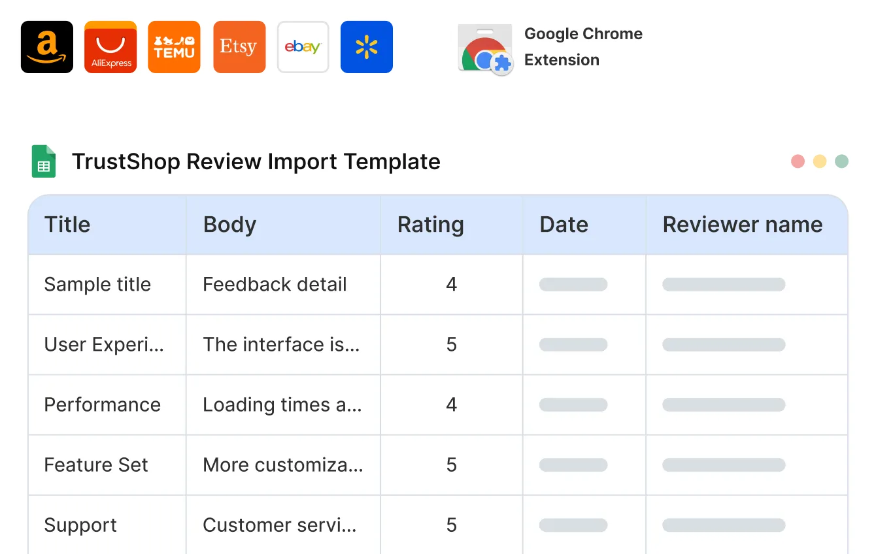Click the 'Loading times a...' body cell
This screenshot has height=554, width=876.
click(x=283, y=405)
